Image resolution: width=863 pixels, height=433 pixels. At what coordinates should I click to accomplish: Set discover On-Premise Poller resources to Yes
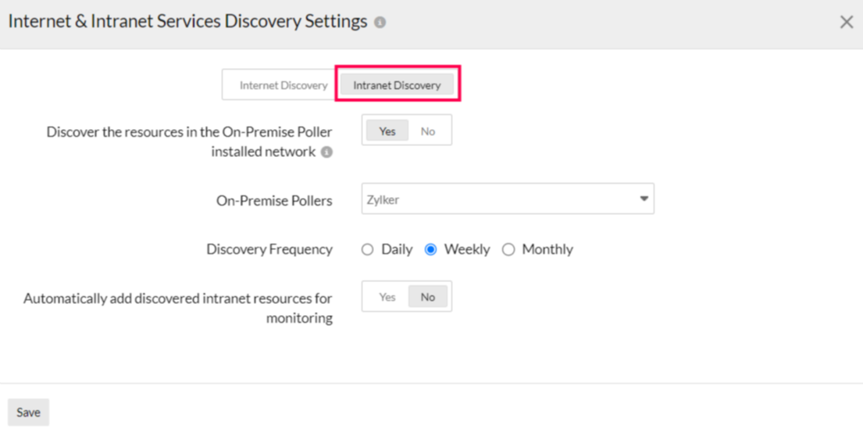(387, 131)
